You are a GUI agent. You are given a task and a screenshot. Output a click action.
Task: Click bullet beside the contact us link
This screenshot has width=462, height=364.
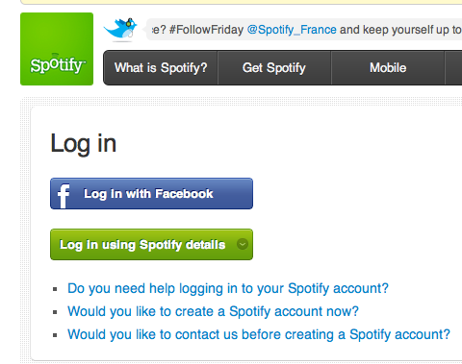tap(55, 335)
